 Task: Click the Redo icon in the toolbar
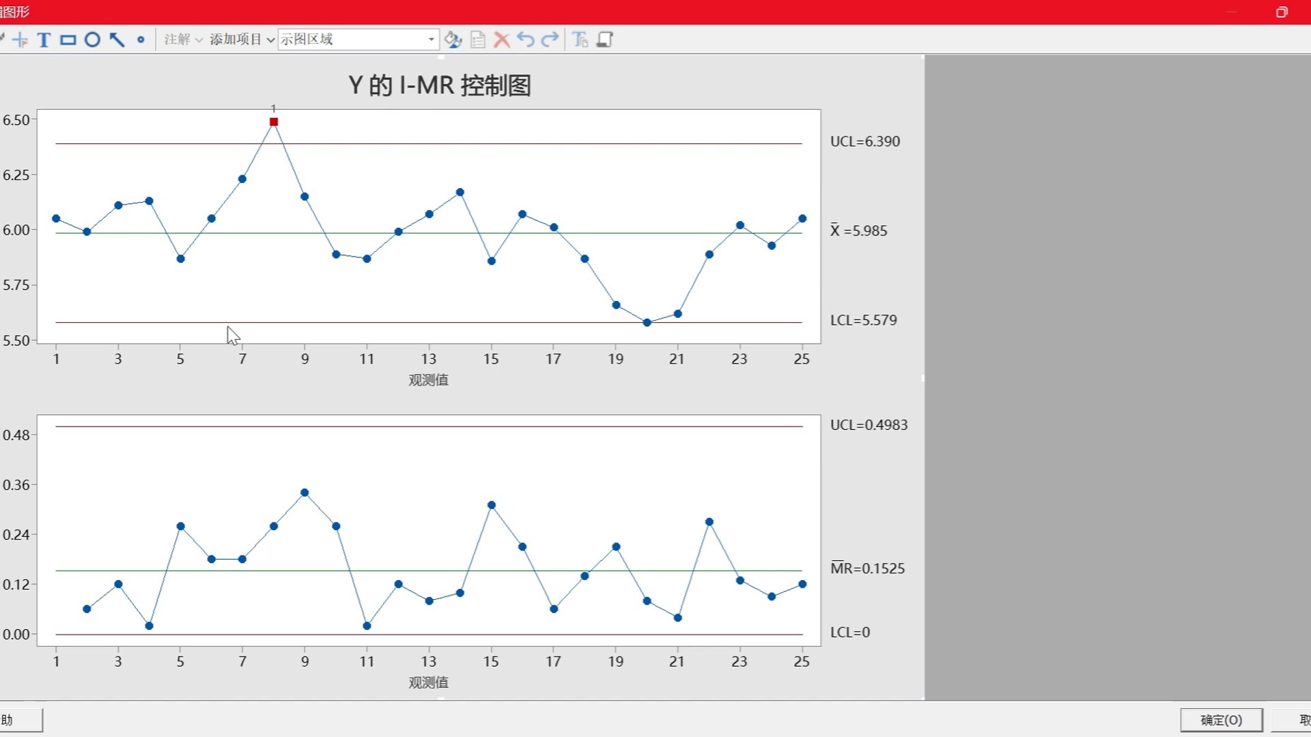(x=550, y=40)
